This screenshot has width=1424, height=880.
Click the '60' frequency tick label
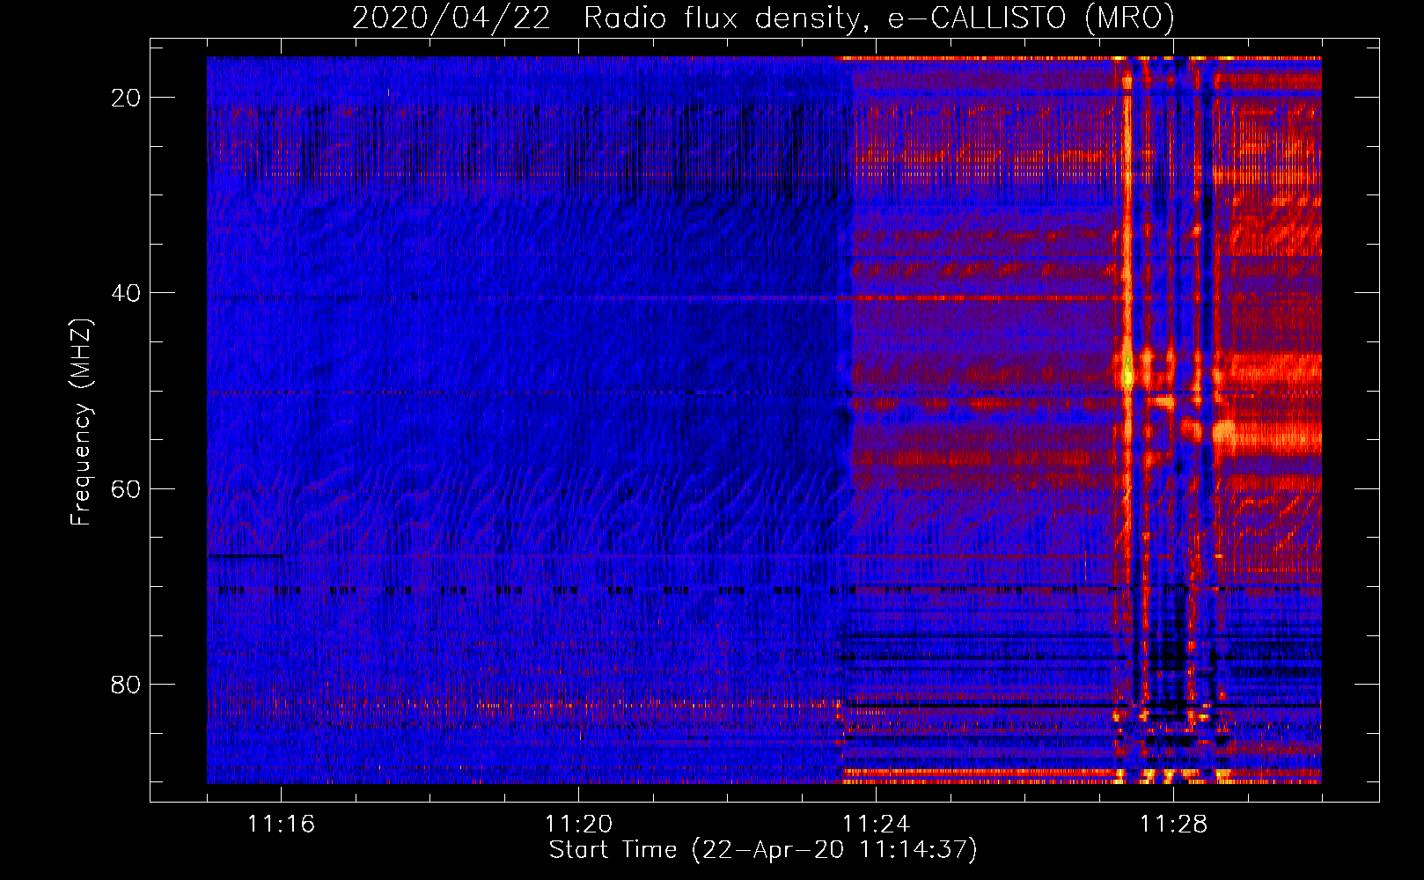point(126,488)
